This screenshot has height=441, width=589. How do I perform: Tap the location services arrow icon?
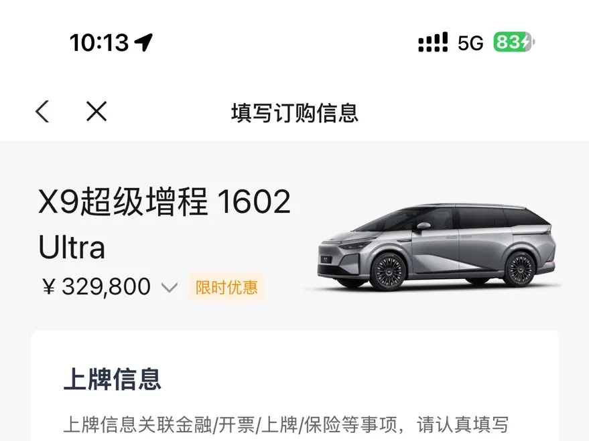pos(143,42)
